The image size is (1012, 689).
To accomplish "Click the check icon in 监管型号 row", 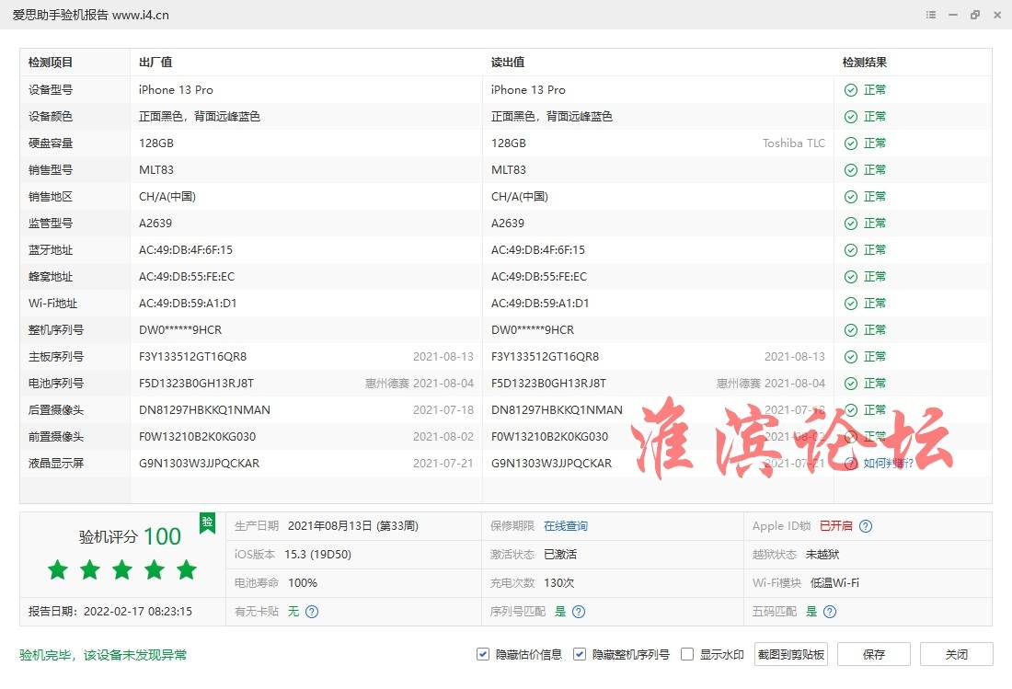I will 851,224.
